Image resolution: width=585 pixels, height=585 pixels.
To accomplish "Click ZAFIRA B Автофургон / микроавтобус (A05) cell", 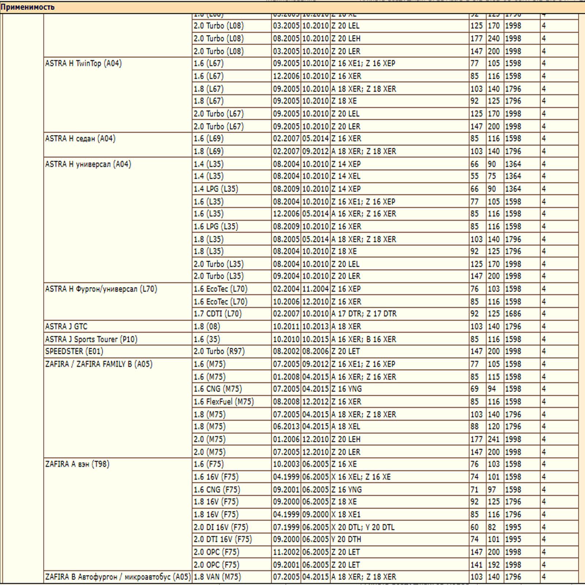I will pyautogui.click(x=118, y=577).
